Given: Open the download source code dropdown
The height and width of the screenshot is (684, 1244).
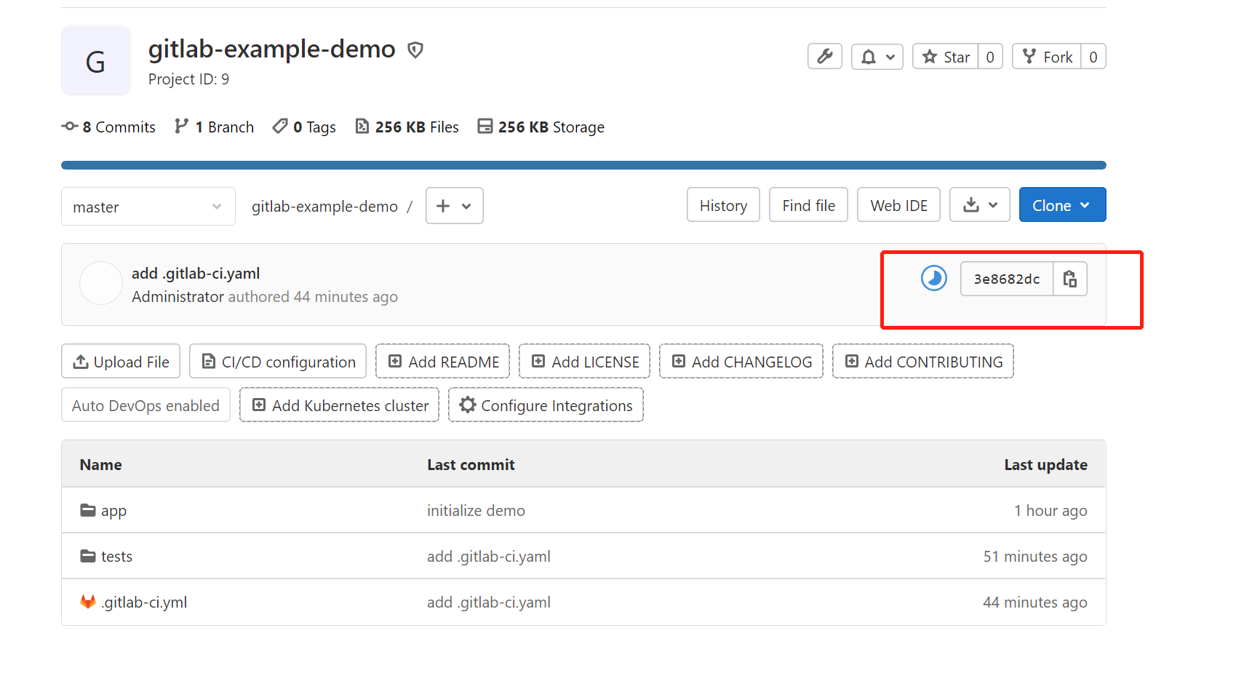Looking at the screenshot, I should point(980,205).
